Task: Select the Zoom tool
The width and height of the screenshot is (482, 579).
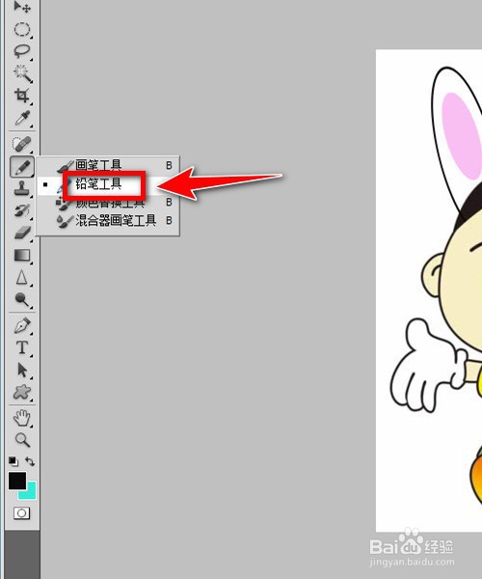Action: click(22, 440)
